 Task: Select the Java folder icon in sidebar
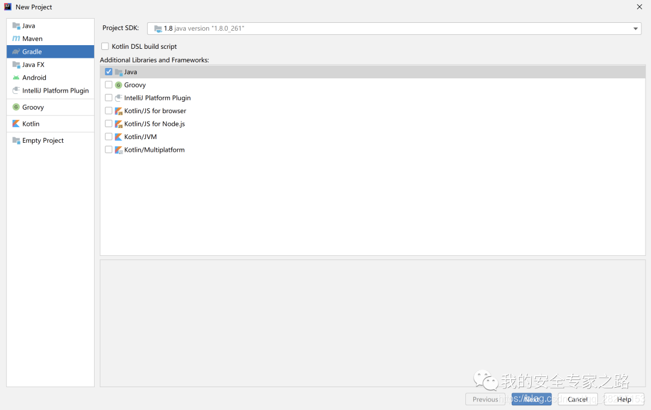[x=16, y=26]
